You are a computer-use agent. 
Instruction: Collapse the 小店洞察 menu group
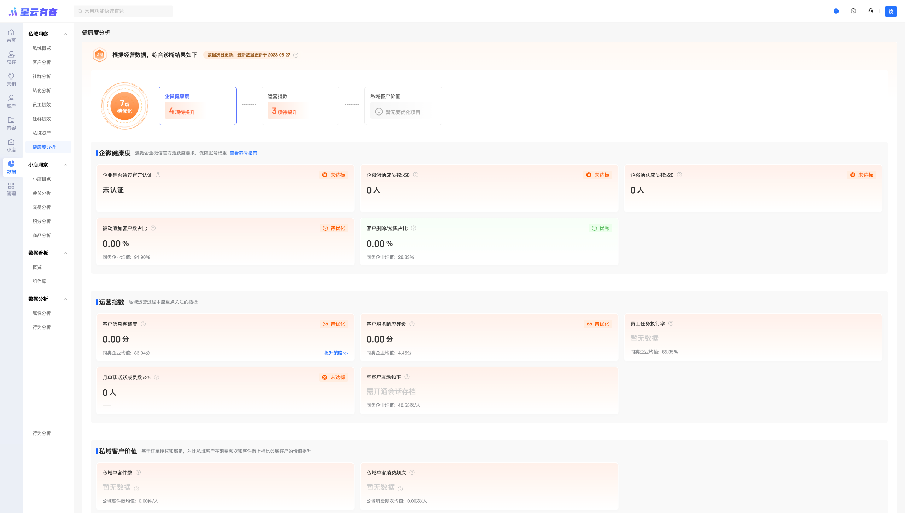(66, 165)
